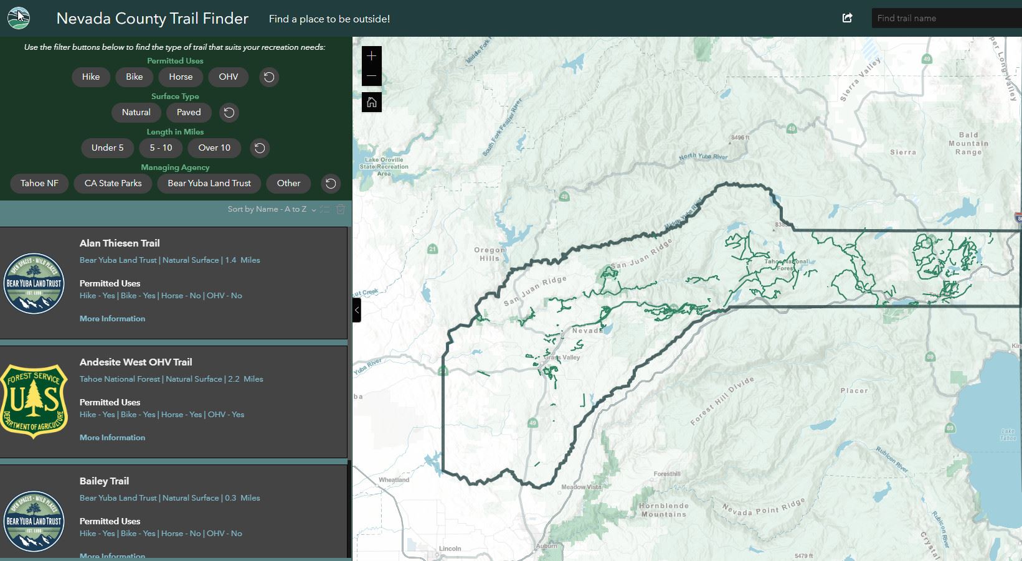This screenshot has width=1022, height=561.
Task: Click the Trail Finder logo in the header
Action: 18,17
